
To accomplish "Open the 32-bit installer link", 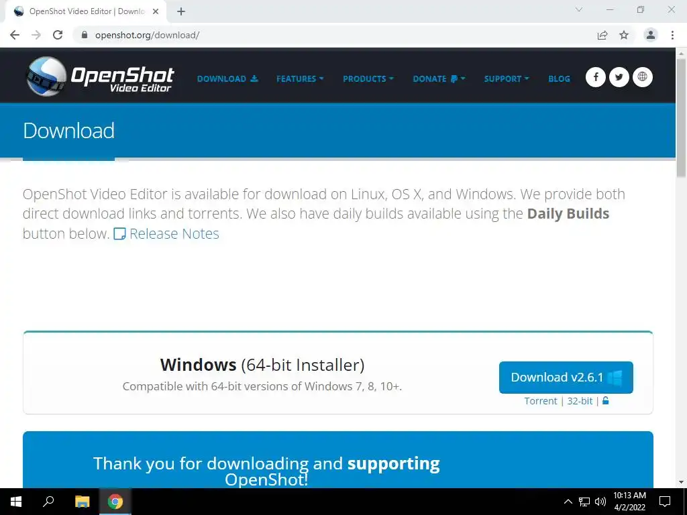I will pyautogui.click(x=580, y=401).
